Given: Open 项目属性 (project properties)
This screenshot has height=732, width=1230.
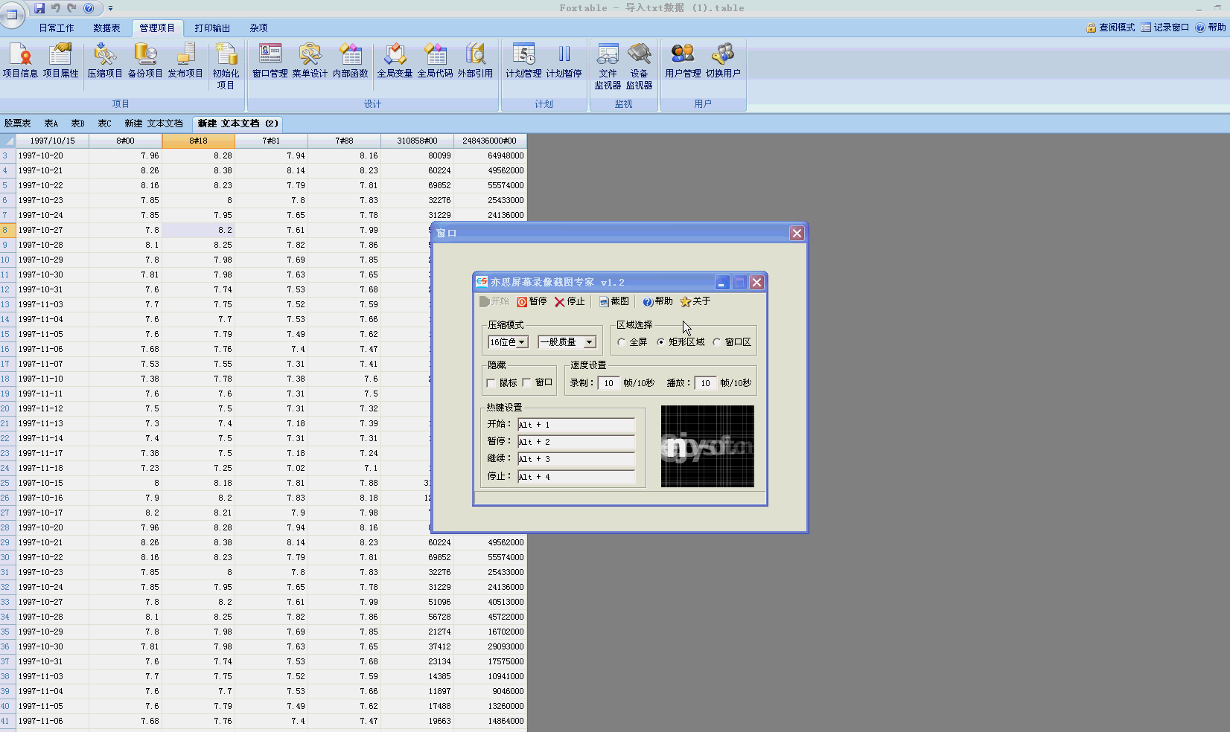Looking at the screenshot, I should point(60,60).
